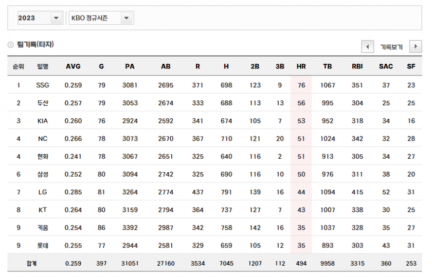The height and width of the screenshot is (277, 432).
Task: Select the SSG team row name
Action: (x=43, y=85)
